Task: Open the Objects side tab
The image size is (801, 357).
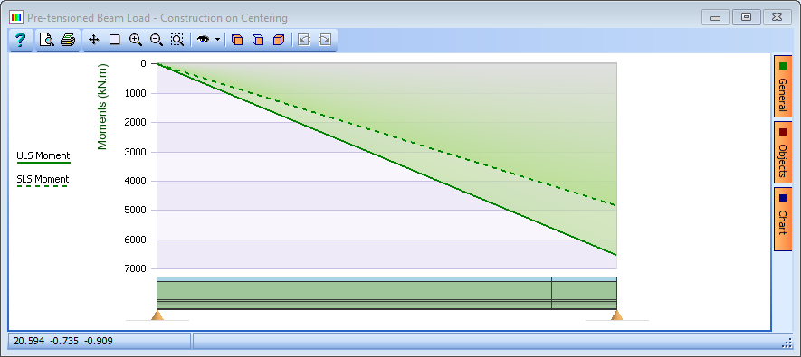Action: pos(783,153)
